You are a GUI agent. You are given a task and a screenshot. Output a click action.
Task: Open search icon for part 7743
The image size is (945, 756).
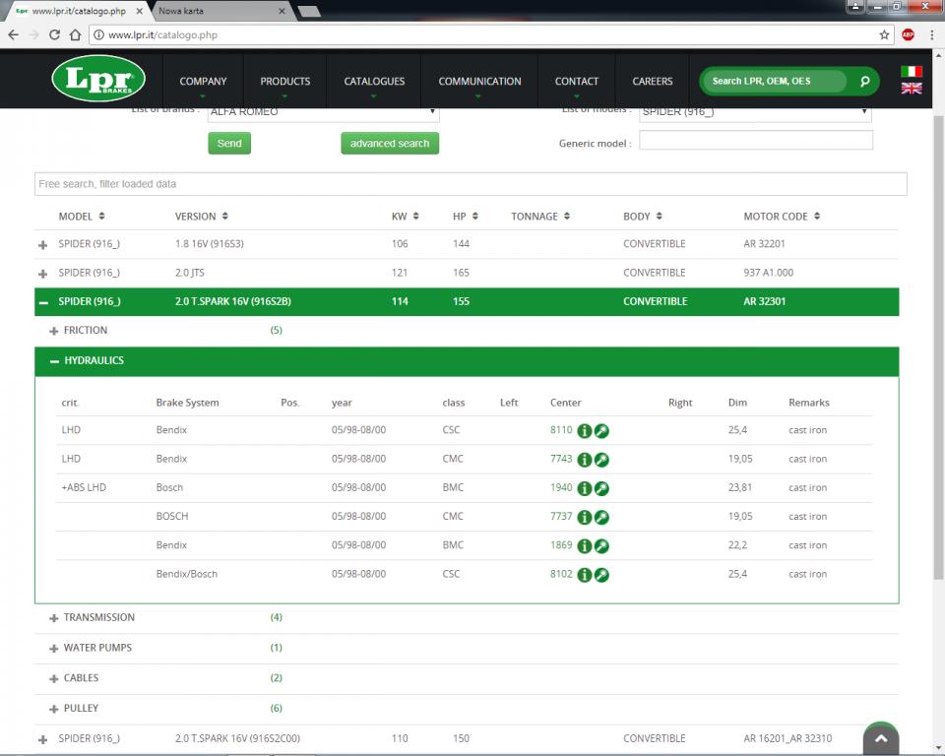601,460
